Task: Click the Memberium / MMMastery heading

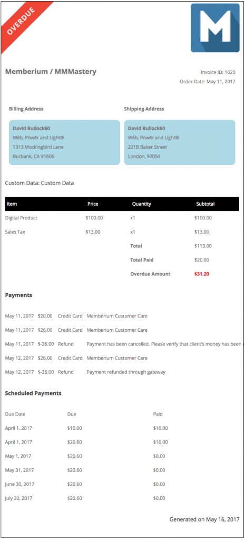Action: (x=51, y=72)
